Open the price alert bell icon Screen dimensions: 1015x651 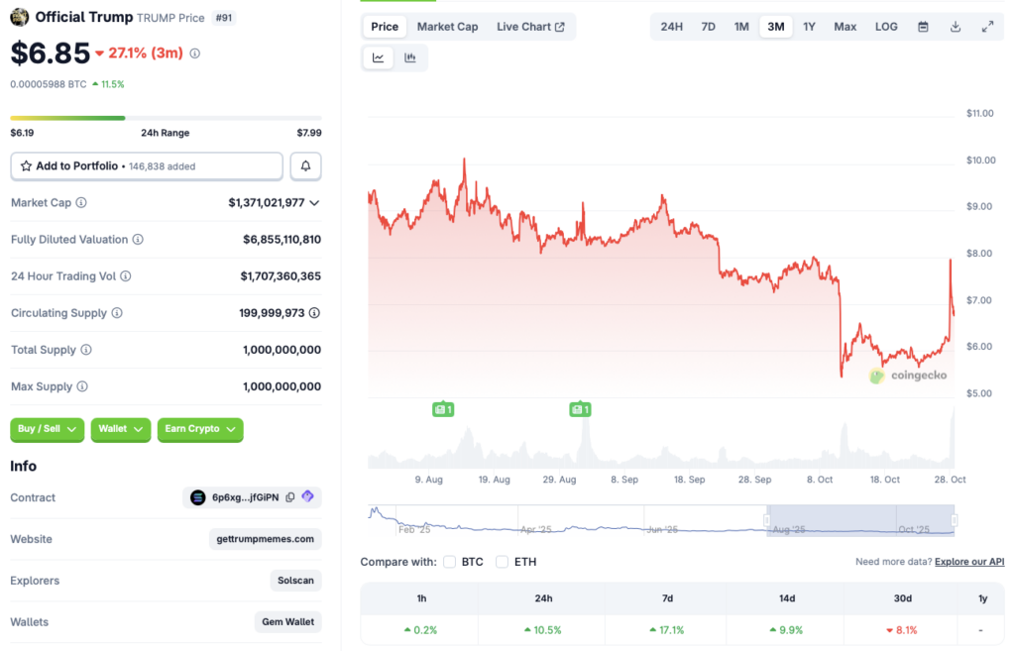[x=305, y=165]
